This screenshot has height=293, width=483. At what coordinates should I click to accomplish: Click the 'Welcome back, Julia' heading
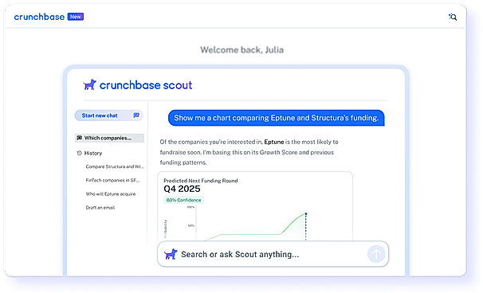pos(241,49)
